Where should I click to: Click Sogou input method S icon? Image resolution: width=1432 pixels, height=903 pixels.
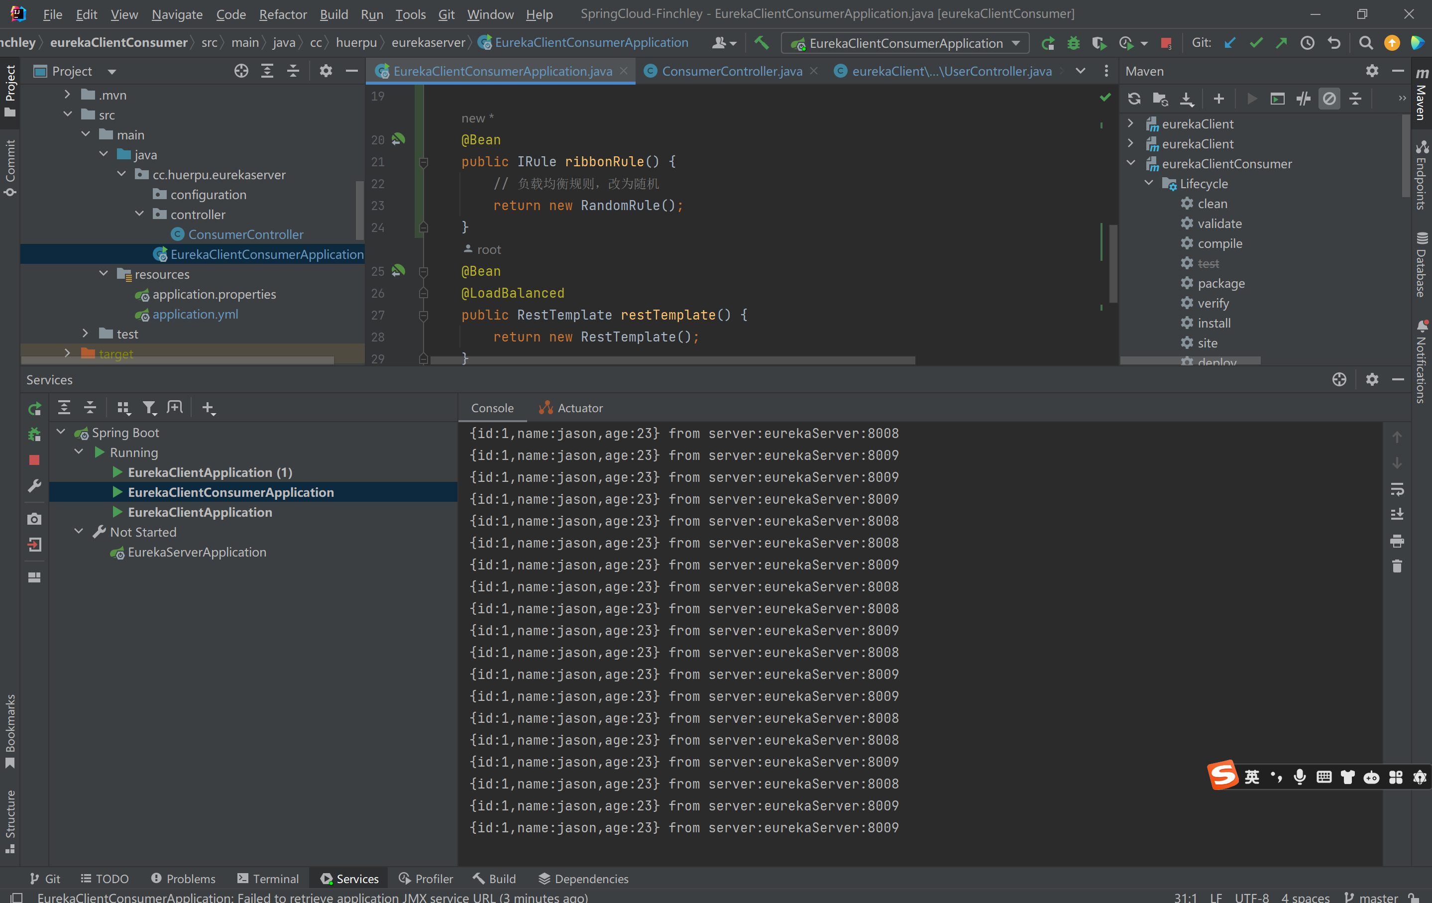(1222, 776)
